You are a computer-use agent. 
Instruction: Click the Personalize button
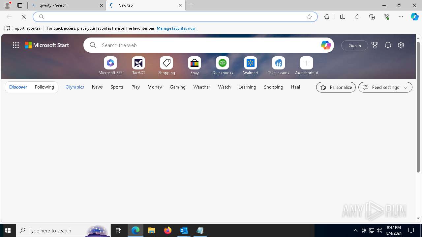coord(336,87)
